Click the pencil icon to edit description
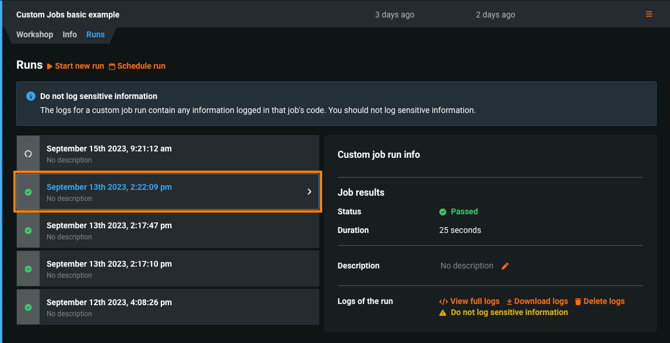 coord(505,266)
